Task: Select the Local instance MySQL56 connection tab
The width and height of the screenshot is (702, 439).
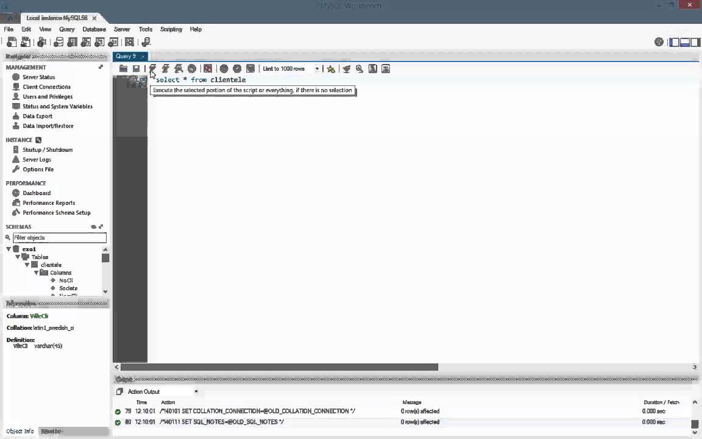Action: click(57, 18)
